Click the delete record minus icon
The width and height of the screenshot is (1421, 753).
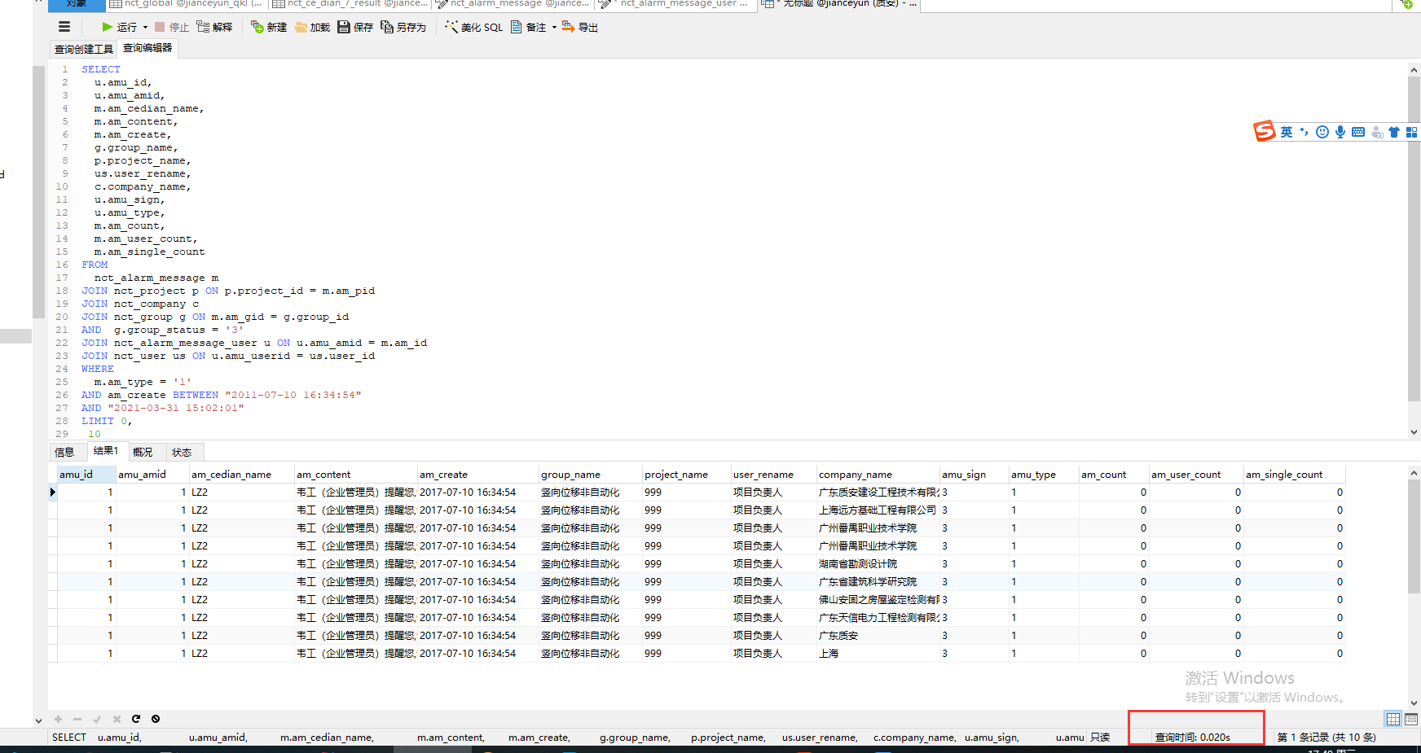[x=77, y=719]
